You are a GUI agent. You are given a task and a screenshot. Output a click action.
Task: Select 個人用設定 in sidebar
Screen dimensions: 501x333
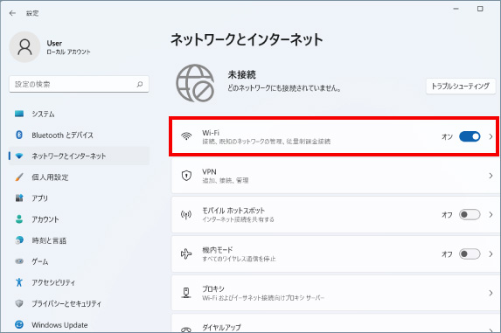coord(80,177)
